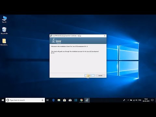
Task: Click the microphone icon in search box
Action: coord(42,100)
